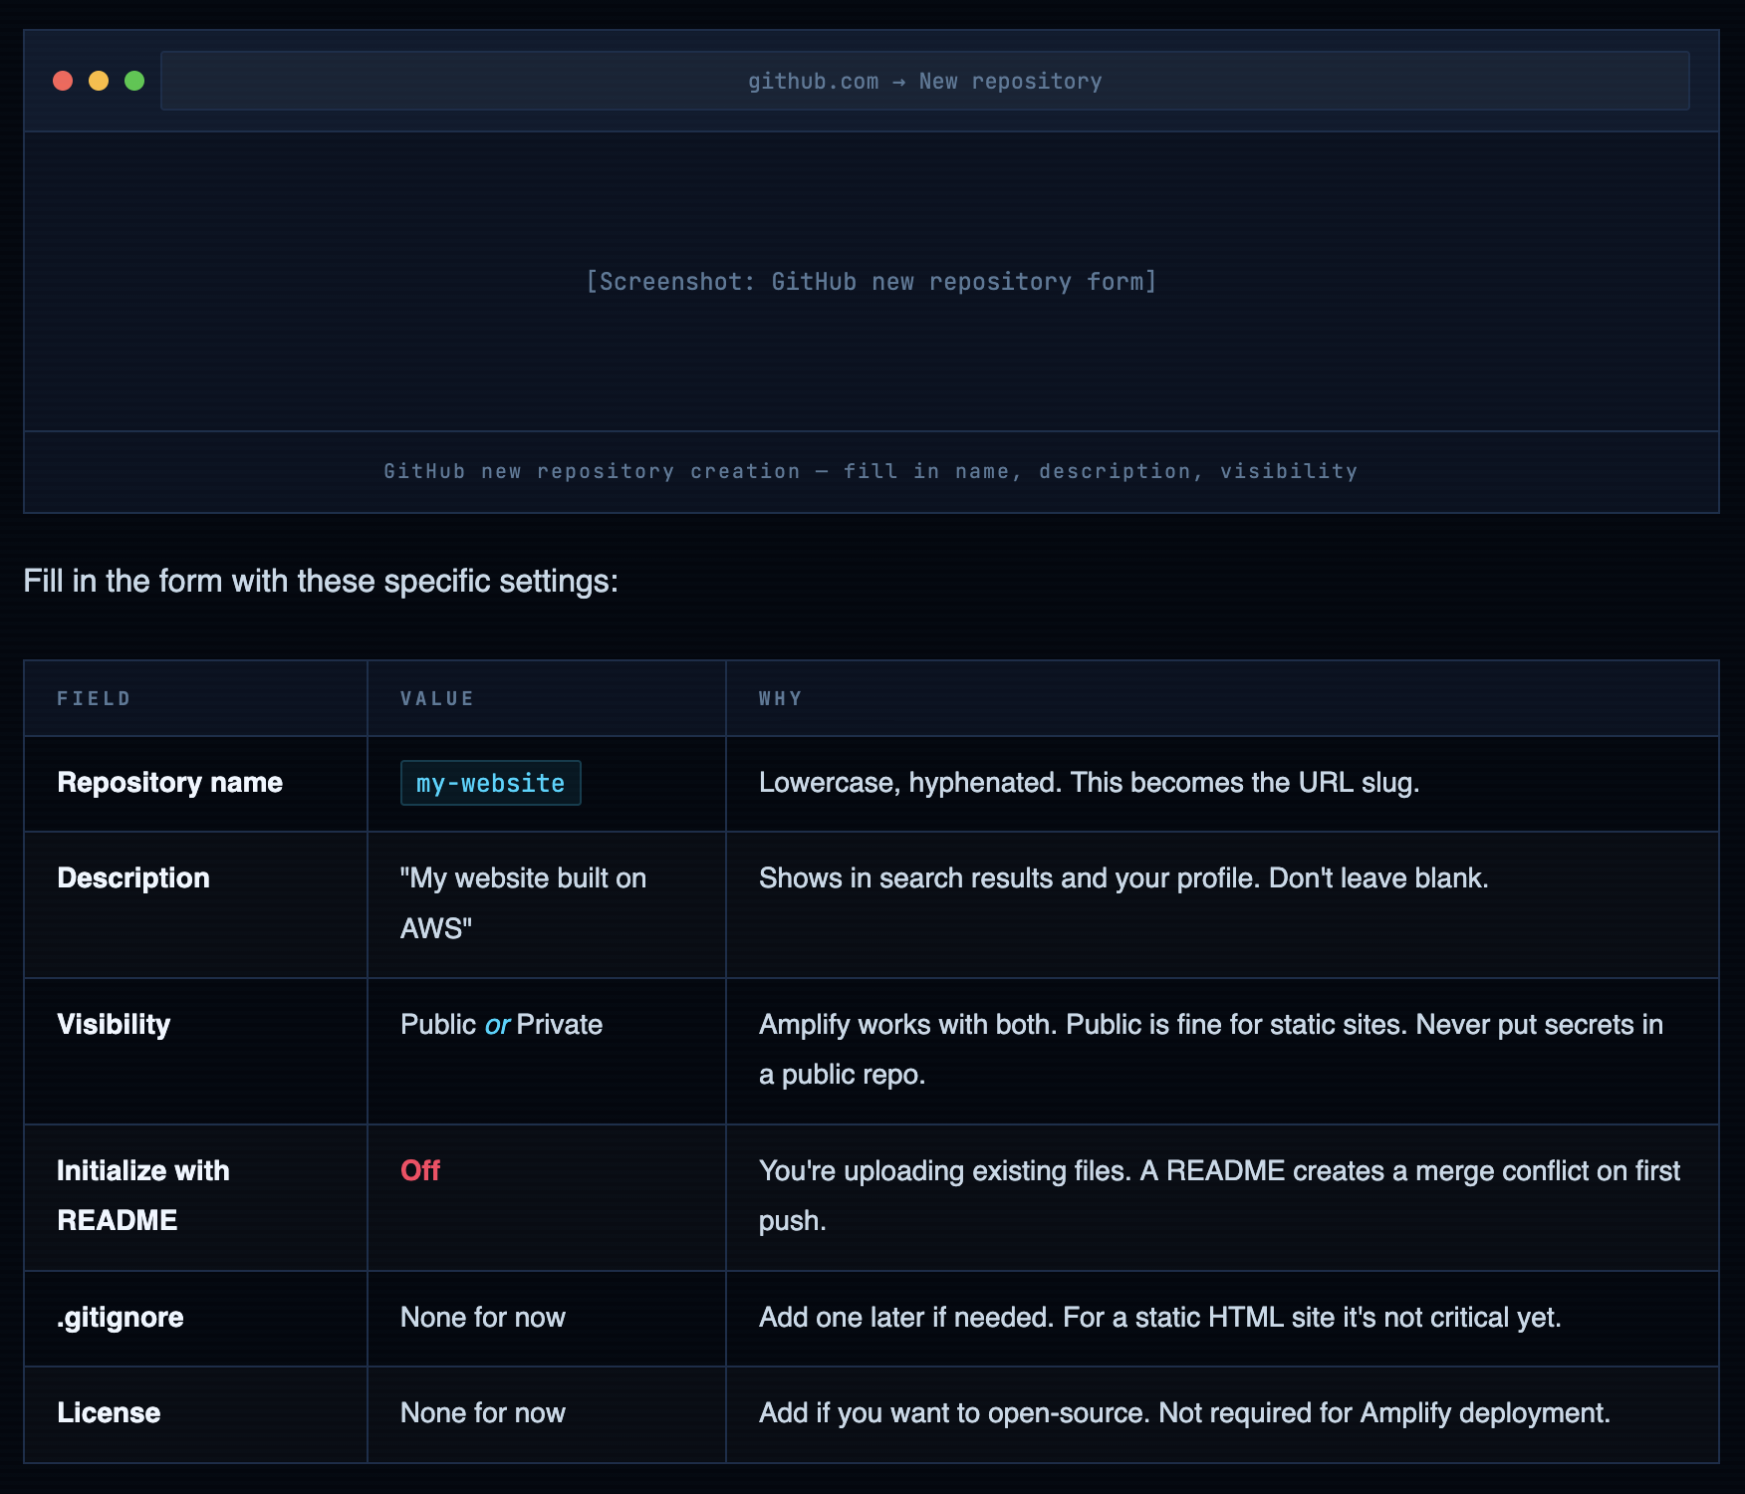Click the red Off value for README
The image size is (1745, 1494).
click(419, 1170)
